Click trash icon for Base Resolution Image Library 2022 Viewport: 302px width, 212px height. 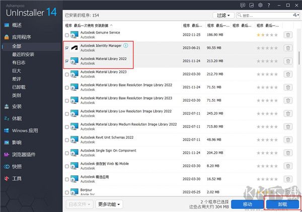click(288, 87)
